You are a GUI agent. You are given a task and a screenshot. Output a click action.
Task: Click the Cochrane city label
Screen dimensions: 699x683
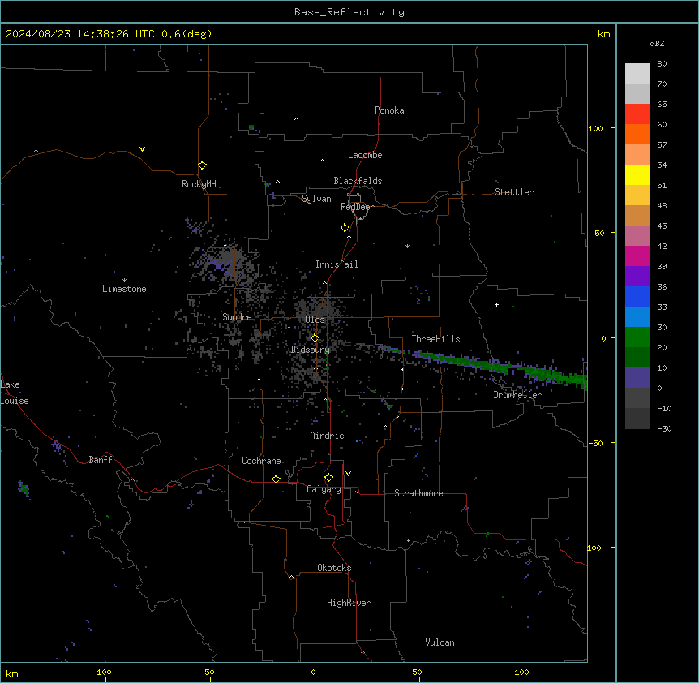pos(261,461)
